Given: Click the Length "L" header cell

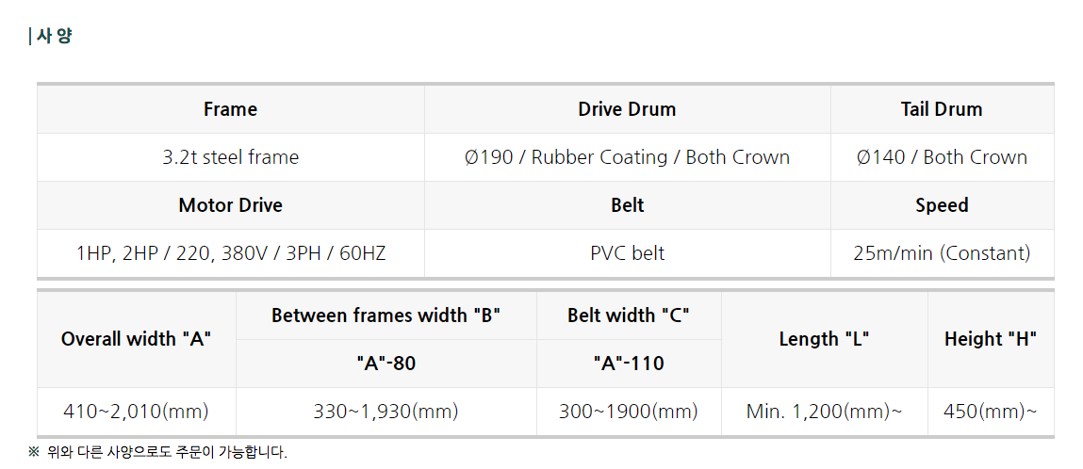Looking at the screenshot, I should tap(824, 339).
